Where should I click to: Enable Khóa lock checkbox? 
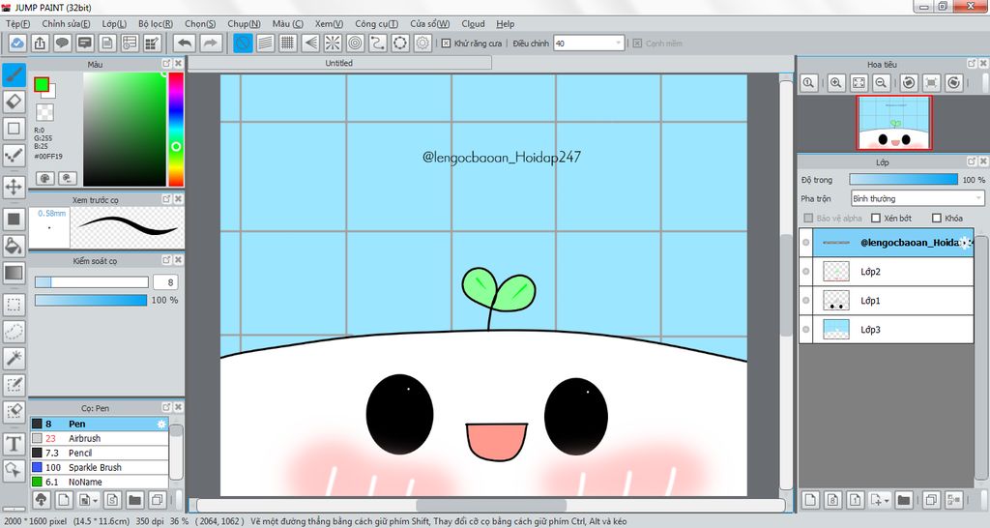pyautogui.click(x=937, y=218)
